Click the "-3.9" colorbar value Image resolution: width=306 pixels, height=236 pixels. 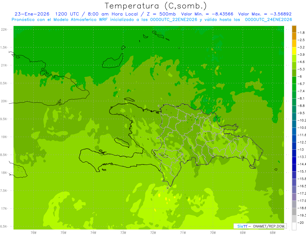pyautogui.click(x=301, y=54)
